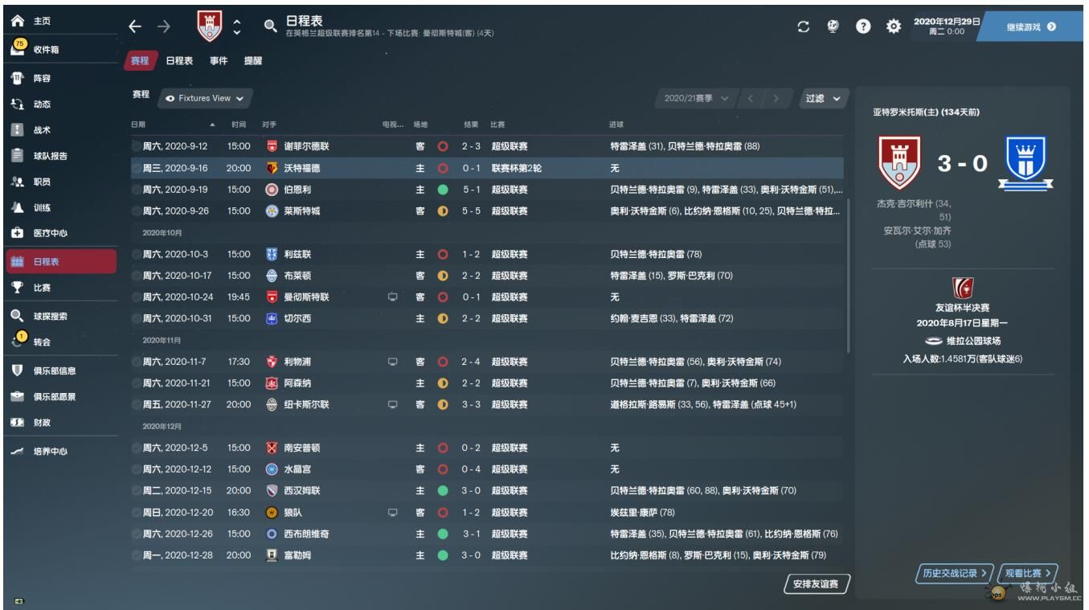Select the row circle for 周六 2020-9-12 fixture
Viewport: 1089px width, 610px height.
pyautogui.click(x=136, y=147)
